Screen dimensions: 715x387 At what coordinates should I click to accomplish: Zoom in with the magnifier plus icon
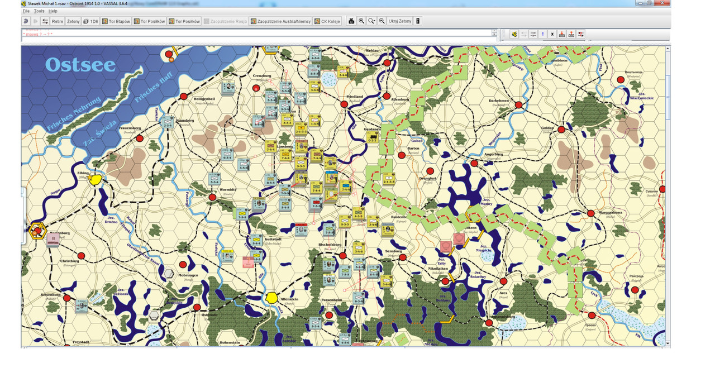[361, 21]
